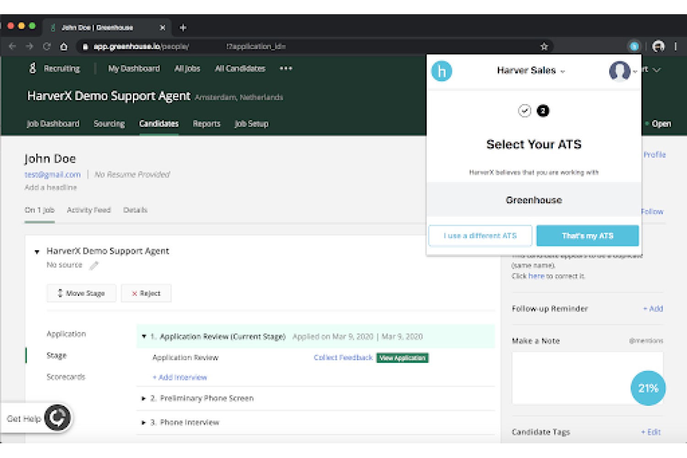687x458 pixels.
Task: Click the Reject button
Action: [146, 293]
